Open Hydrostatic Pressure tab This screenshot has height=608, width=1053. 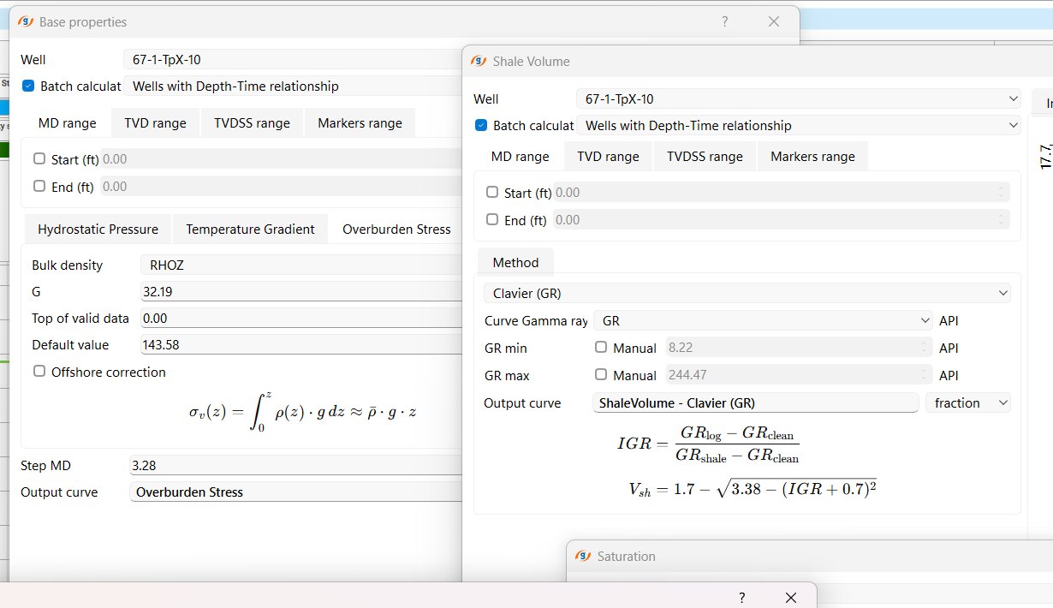click(98, 229)
